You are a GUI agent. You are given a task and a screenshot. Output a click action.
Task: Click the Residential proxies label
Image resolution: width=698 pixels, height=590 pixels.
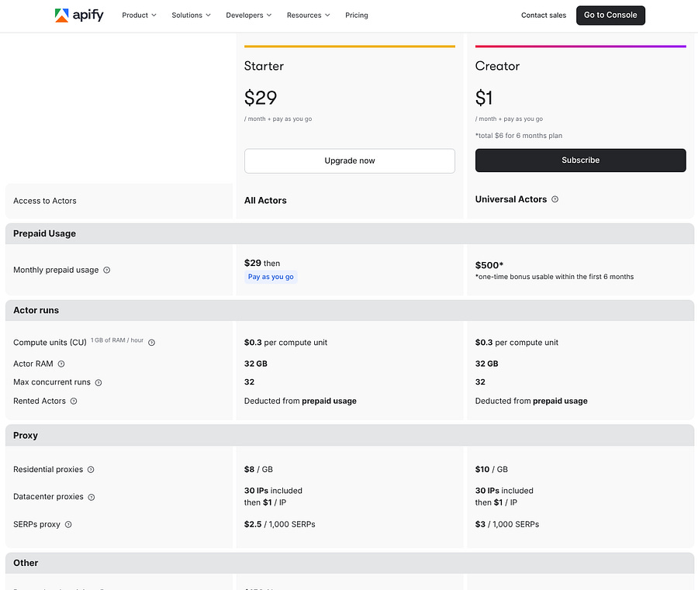[x=48, y=470]
